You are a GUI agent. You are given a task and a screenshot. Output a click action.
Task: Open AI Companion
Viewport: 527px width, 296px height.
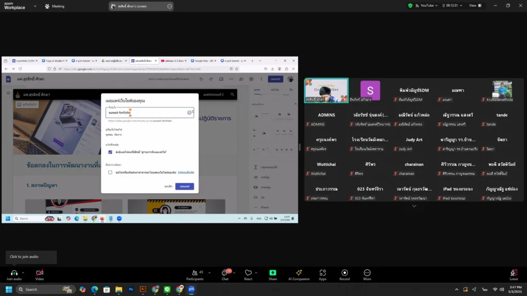click(x=298, y=273)
